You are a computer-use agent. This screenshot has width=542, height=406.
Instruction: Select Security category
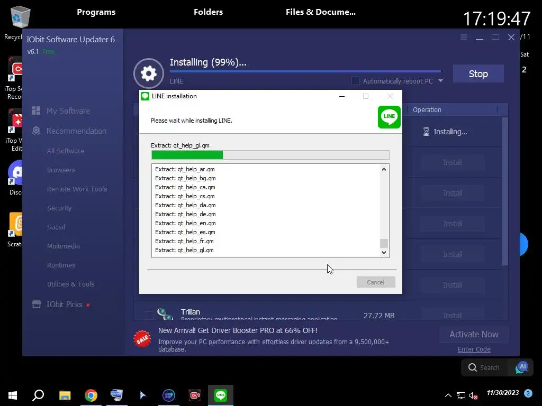click(59, 208)
